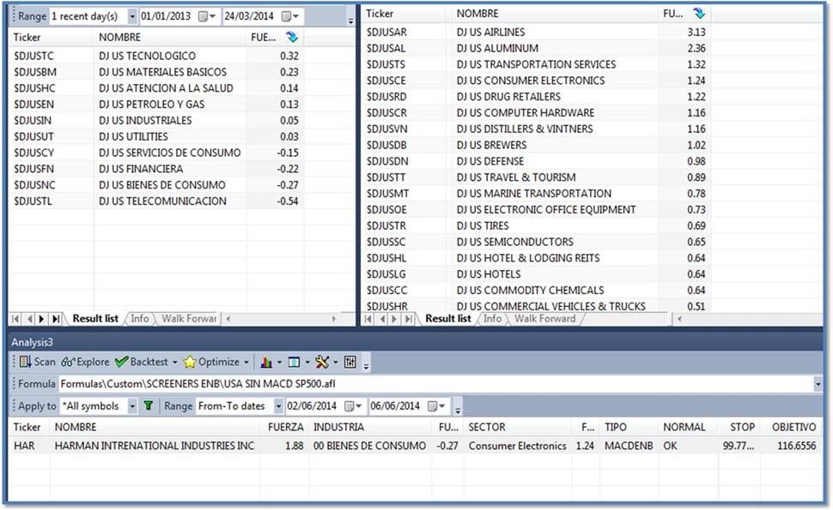The height and width of the screenshot is (510, 833).
Task: Click the MACDENB cell in HAR row
Action: click(x=629, y=446)
